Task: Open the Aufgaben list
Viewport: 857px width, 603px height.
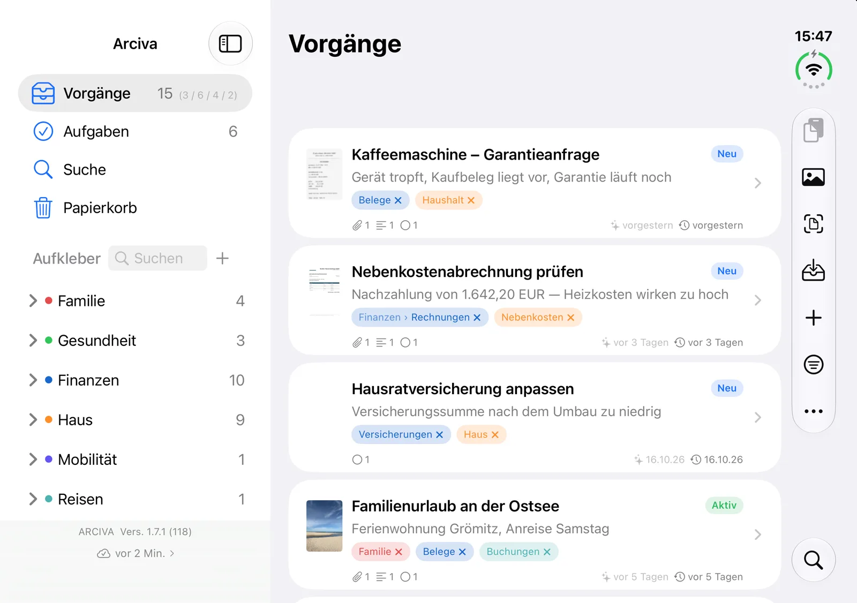Action: pos(135,131)
